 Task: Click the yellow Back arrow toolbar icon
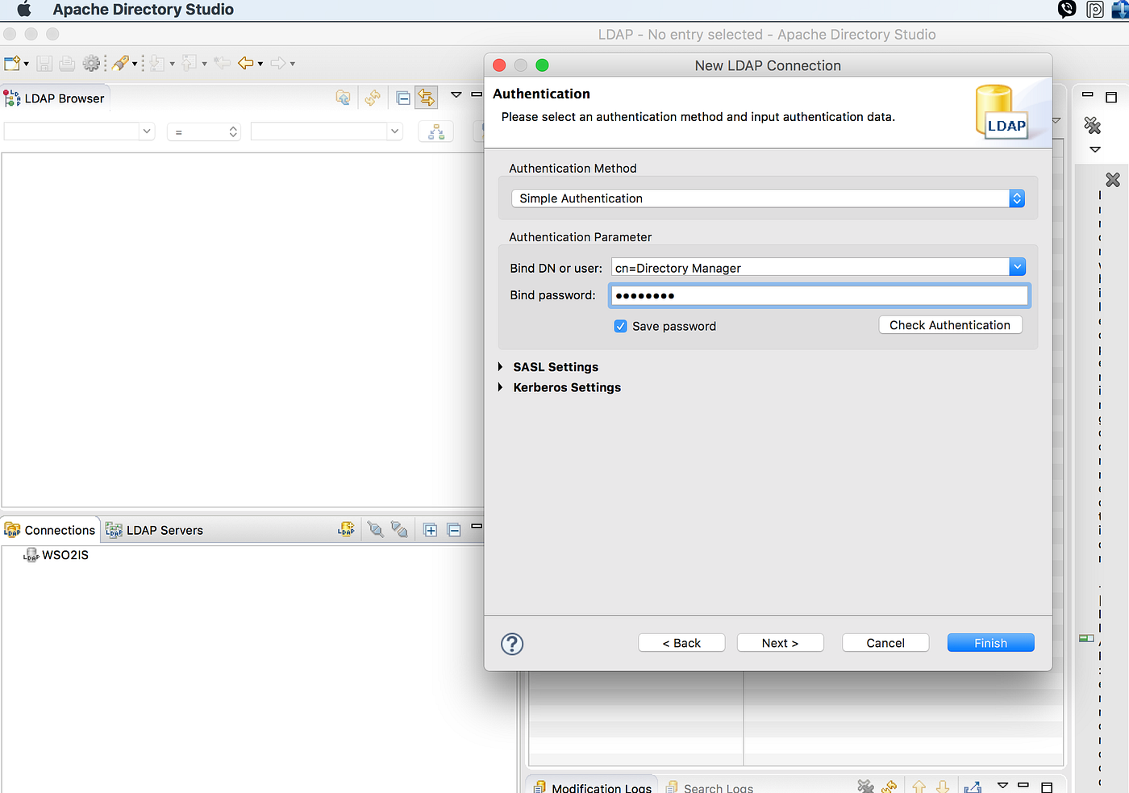(246, 64)
